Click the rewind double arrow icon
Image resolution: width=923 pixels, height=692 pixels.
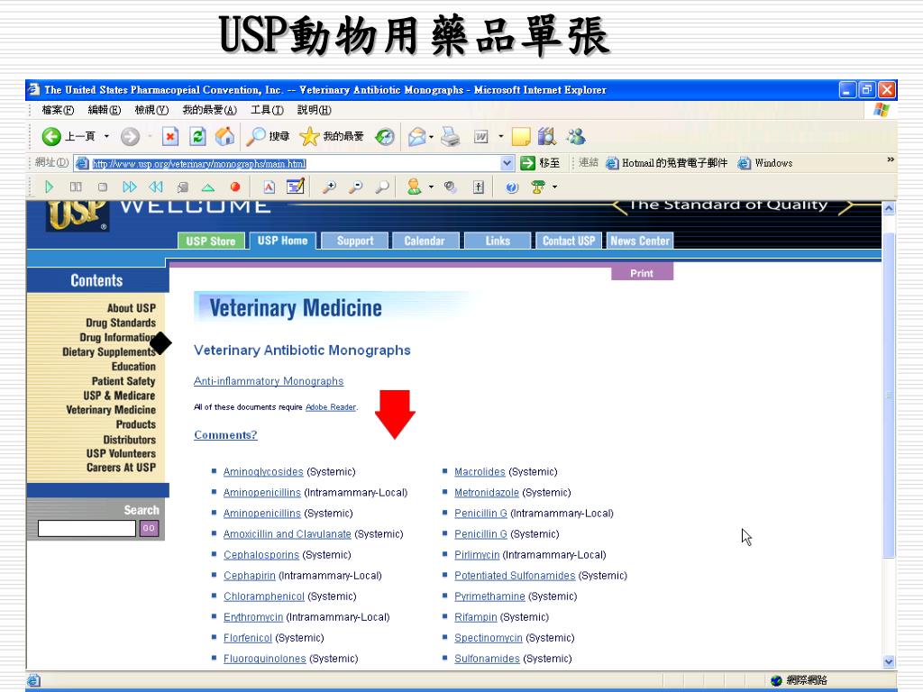point(155,187)
